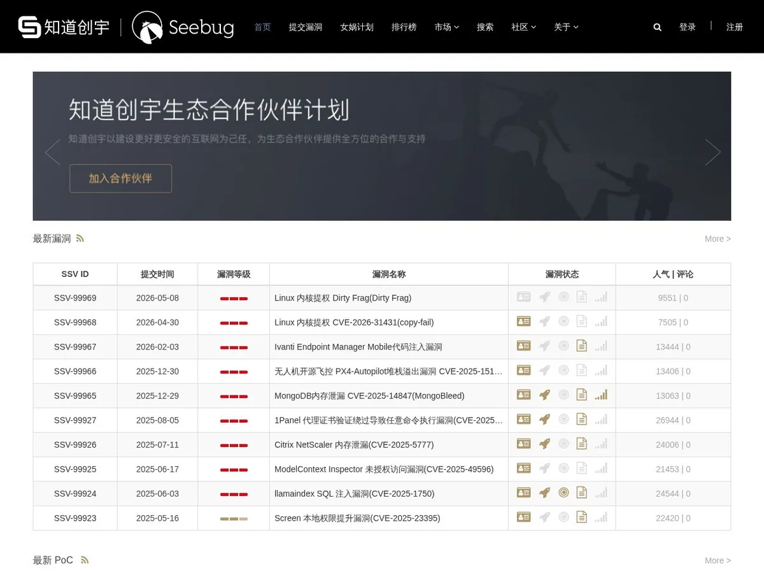Click CVE card icon in SSV-99926 row
Screen dimensions: 764x573
click(524, 444)
